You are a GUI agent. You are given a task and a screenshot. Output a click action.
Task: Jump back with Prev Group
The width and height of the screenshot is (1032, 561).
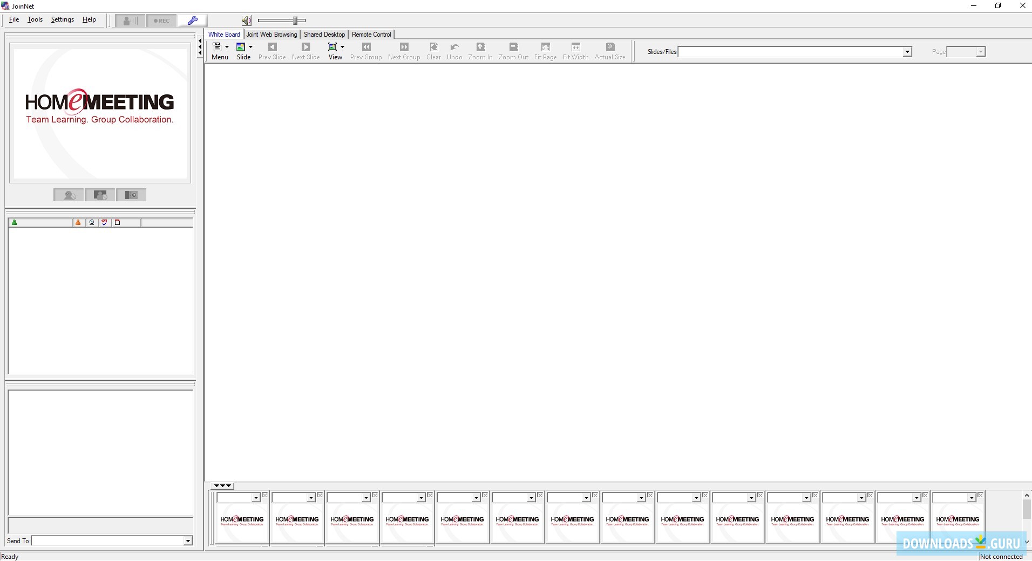[x=366, y=51]
